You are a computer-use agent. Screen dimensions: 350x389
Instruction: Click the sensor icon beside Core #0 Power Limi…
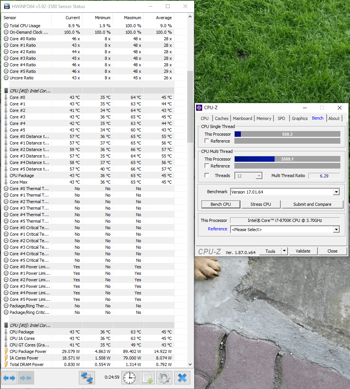pos(6,267)
